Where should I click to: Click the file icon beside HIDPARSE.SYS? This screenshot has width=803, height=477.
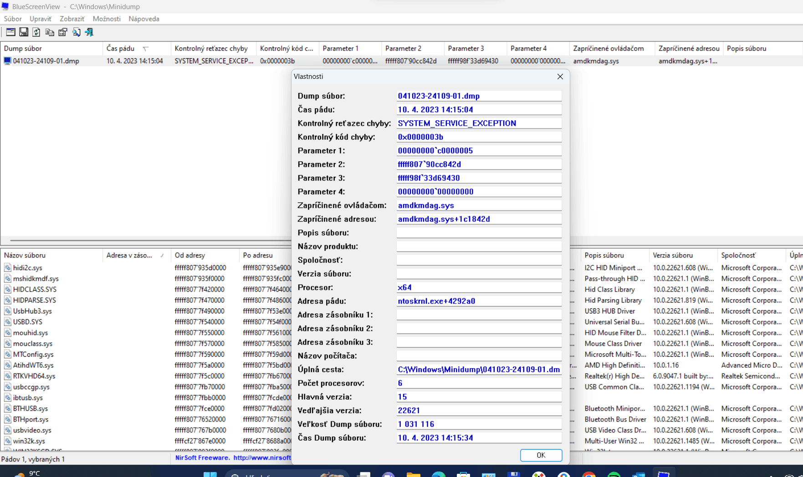pyautogui.click(x=8, y=300)
